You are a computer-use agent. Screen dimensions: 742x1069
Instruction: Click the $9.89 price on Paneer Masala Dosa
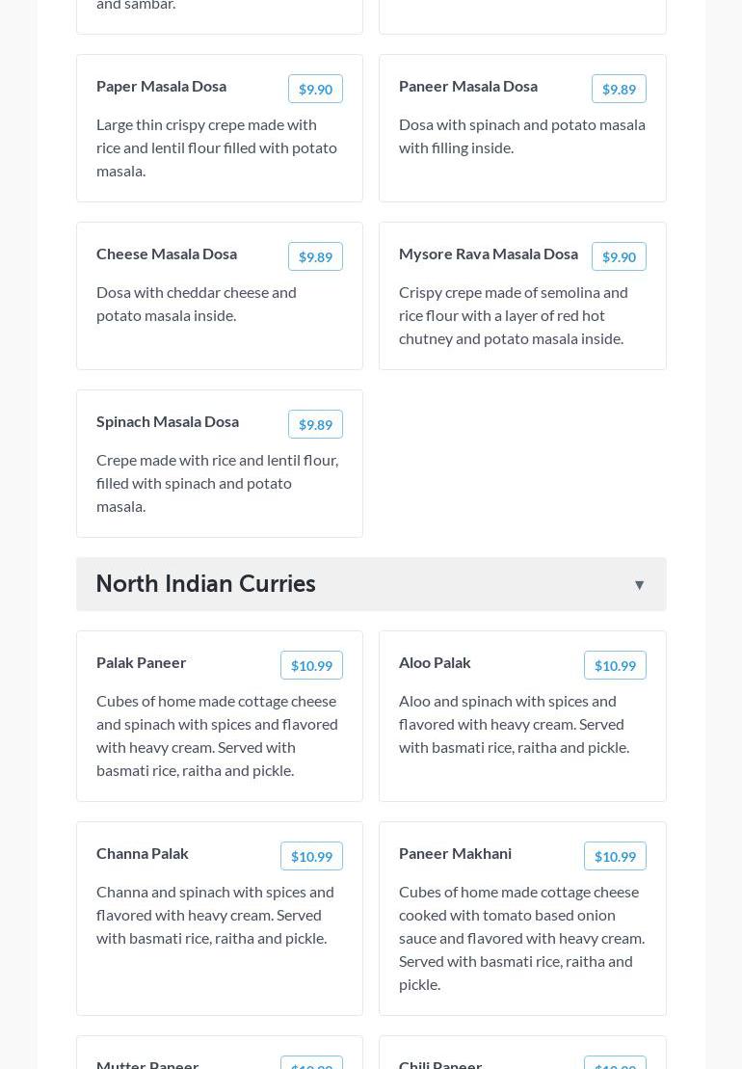619,89
